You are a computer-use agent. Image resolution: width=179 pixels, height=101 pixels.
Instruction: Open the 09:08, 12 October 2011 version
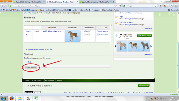click(52, 31)
